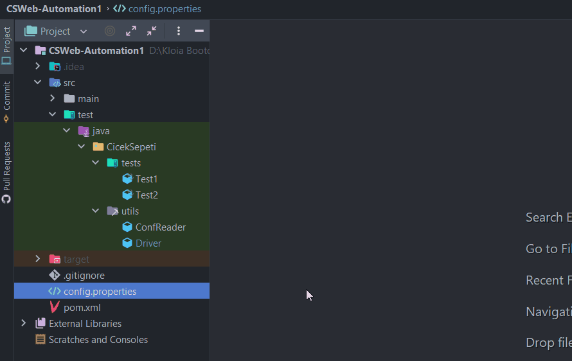Click the src source folder icon
This screenshot has height=361, width=572.
pyautogui.click(x=55, y=83)
